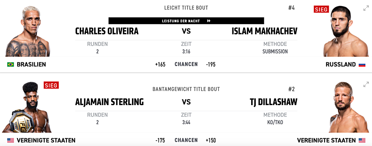Image resolution: width=372 pixels, height=146 pixels.
Task: Click the Charles Oliveira name link
Action: [x=107, y=31]
